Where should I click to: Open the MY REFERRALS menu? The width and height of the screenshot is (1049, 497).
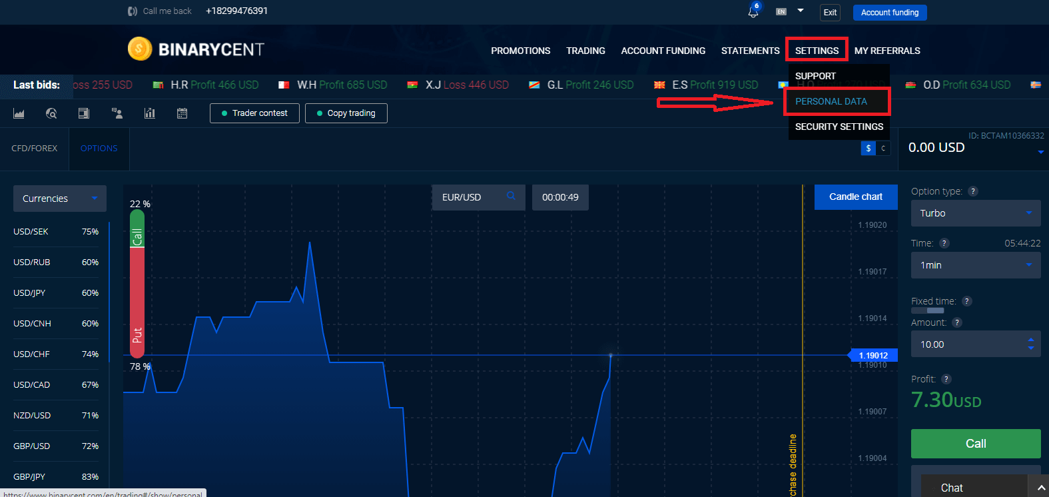click(x=887, y=51)
